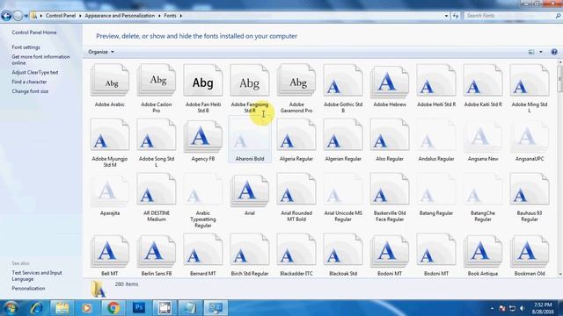Select the Algeria Regular font icon

point(296,134)
